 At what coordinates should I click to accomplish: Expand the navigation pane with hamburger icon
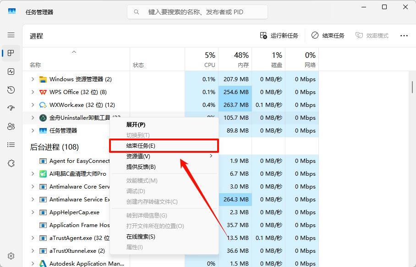(11, 35)
